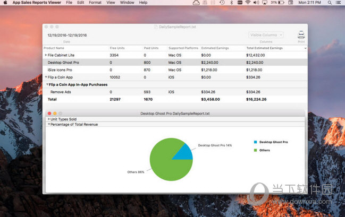Viewport: 345px width, 217px height.
Task: Open Notification Center list icon
Action: click(339, 3)
